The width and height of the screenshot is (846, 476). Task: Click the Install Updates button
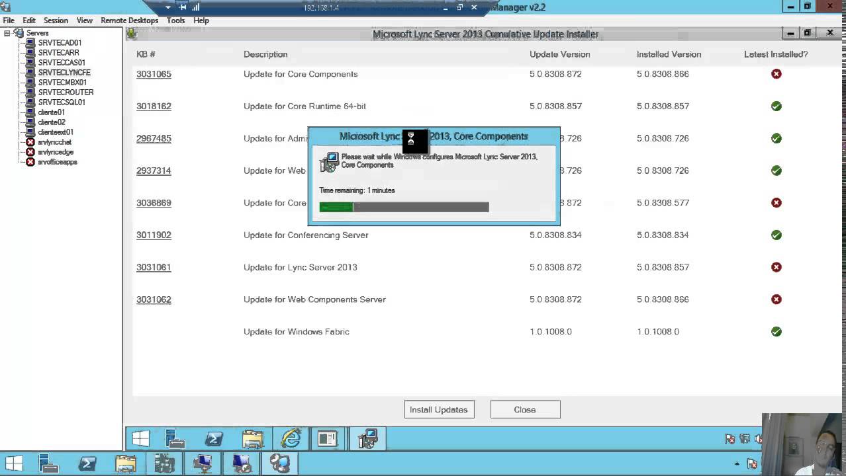tap(439, 410)
